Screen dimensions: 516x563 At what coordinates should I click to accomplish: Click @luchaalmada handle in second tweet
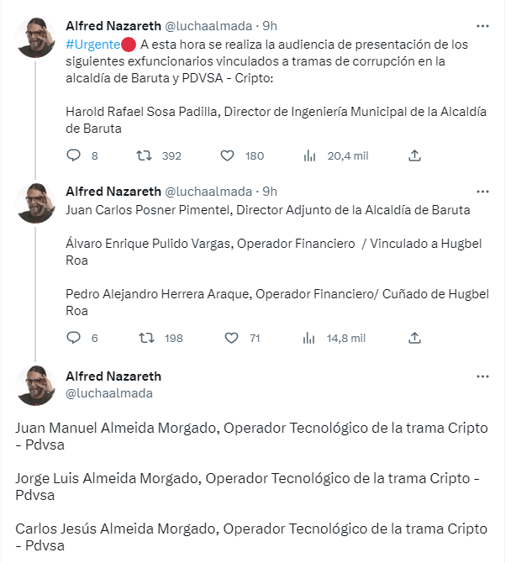tap(208, 192)
